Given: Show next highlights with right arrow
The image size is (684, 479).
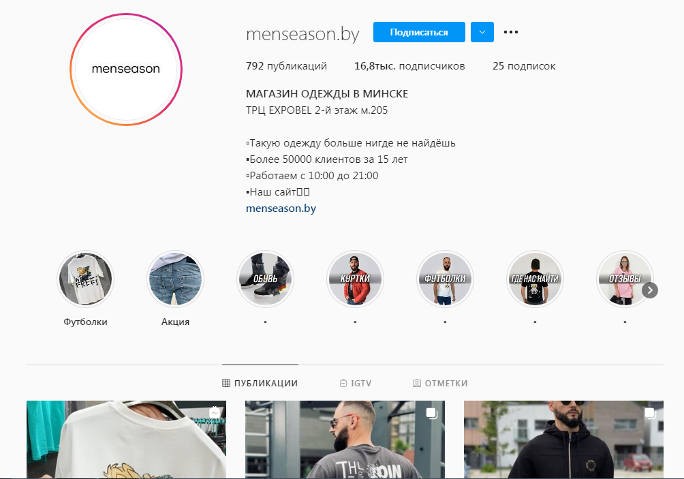Looking at the screenshot, I should click(650, 290).
